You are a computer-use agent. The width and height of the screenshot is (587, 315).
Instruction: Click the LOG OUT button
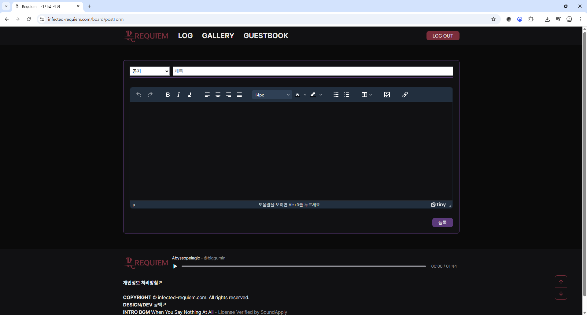click(442, 36)
